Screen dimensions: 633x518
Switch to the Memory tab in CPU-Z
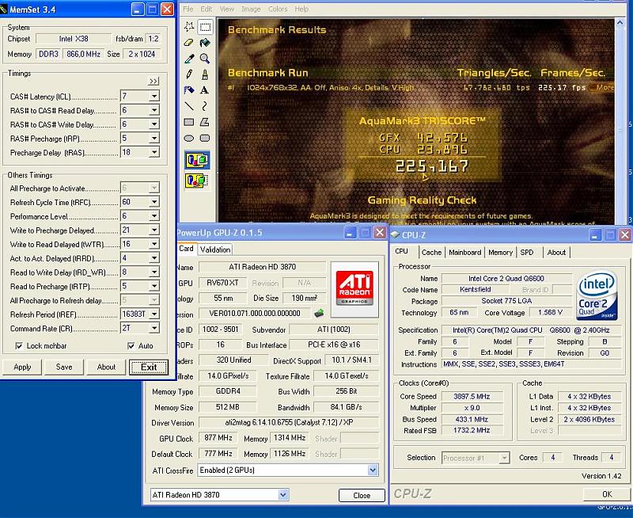coord(500,253)
